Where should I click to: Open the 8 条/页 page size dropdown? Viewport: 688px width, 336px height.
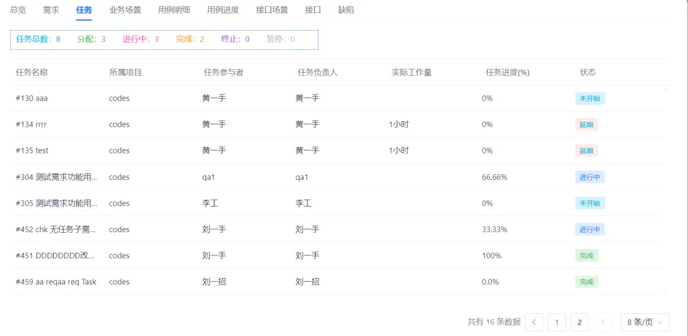[645, 322]
